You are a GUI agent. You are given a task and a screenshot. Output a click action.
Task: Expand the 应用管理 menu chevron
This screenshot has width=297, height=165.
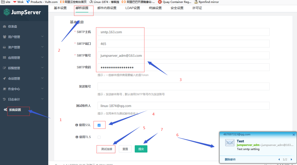42,57
